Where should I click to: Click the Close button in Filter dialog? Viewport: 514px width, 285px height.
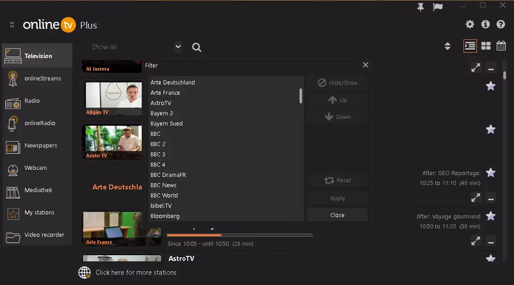click(337, 215)
